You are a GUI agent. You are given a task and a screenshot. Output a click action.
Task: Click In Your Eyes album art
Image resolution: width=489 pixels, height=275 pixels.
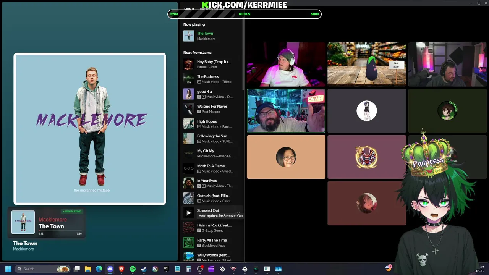pyautogui.click(x=188, y=183)
